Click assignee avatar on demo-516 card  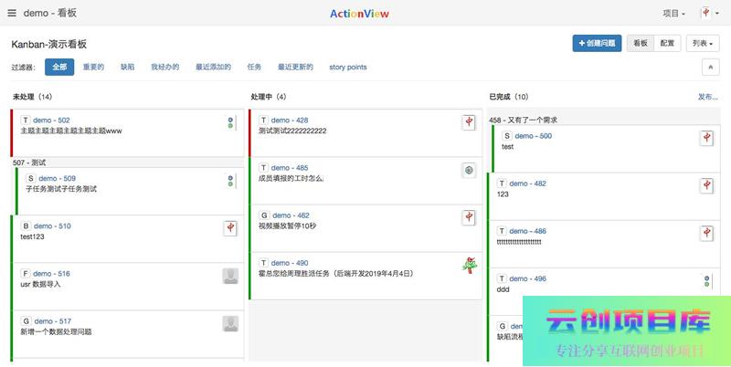(x=230, y=276)
